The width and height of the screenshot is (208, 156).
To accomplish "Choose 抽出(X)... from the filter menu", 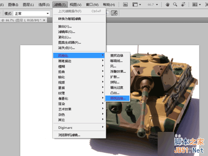I will tap(79, 26).
